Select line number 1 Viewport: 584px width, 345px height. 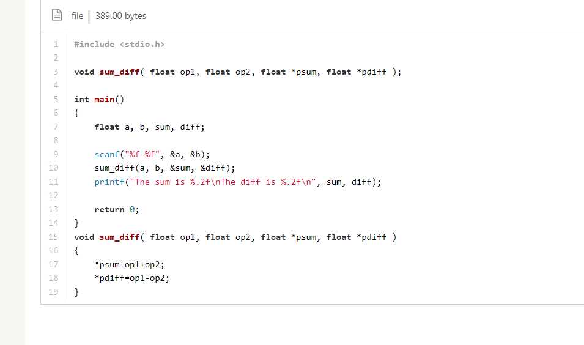[56, 44]
